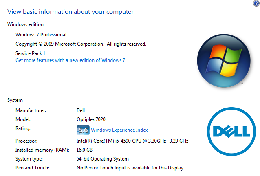Viewport: 260px width, 176px height.
Task: Click the 'Windows 7 Professional' edition text
Action: (x=41, y=35)
